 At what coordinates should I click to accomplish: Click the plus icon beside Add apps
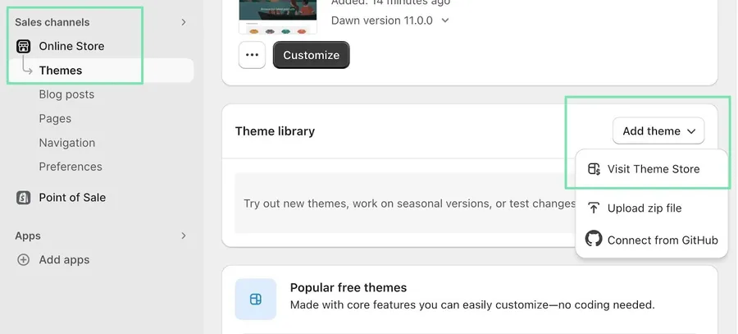(x=23, y=259)
